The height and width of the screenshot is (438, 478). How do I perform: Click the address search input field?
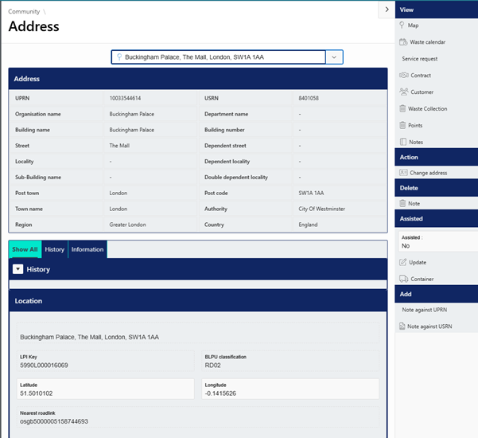pyautogui.click(x=218, y=57)
